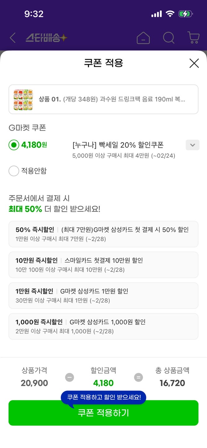Image resolution: width=207 pixels, height=448 pixels.
Task: Tap the equals circle icon
Action: point(138,377)
